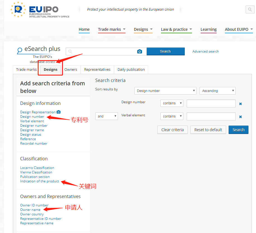This screenshot has height=233, width=256.
Task: Open the Sort results by Design number dropdown
Action: click(165, 91)
